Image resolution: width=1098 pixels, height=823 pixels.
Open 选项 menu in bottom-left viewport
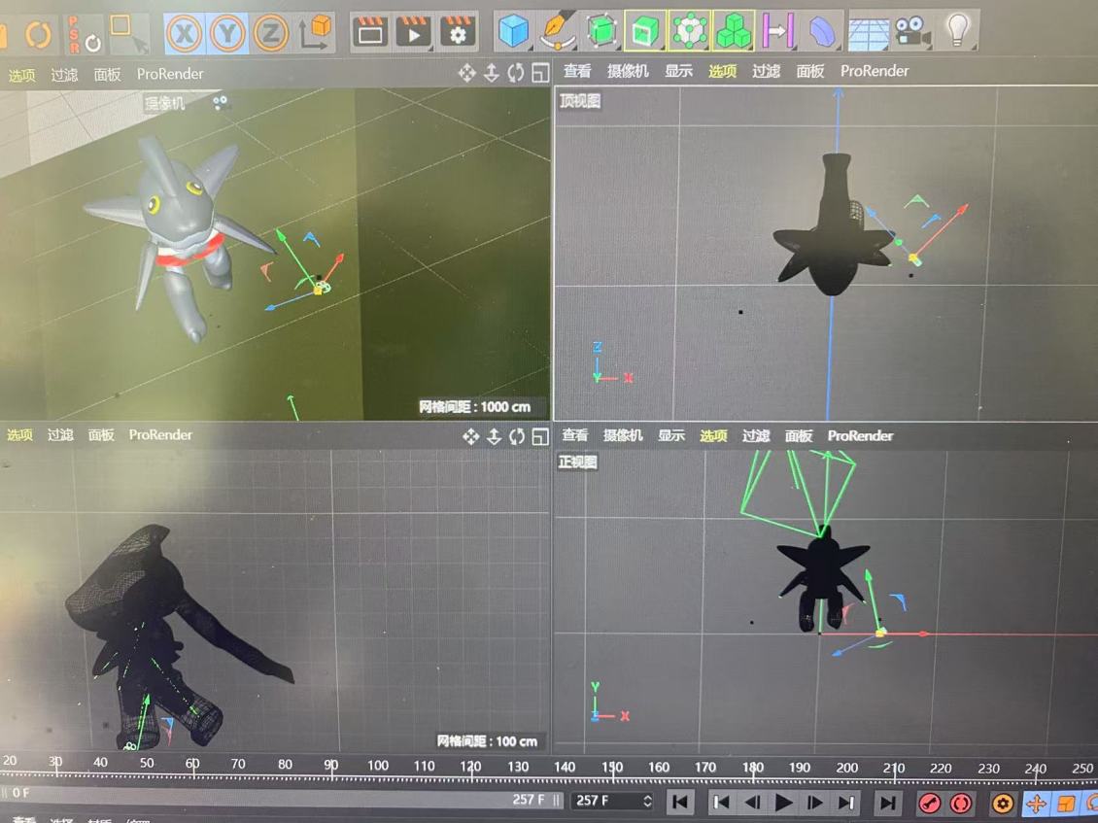pyautogui.click(x=19, y=435)
